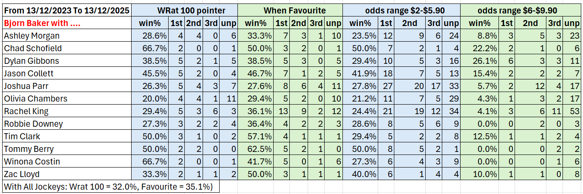Image resolution: width=583 pixels, height=194 pixels.
Task: Click the "With All Jockeys" summary row
Action: (110, 187)
